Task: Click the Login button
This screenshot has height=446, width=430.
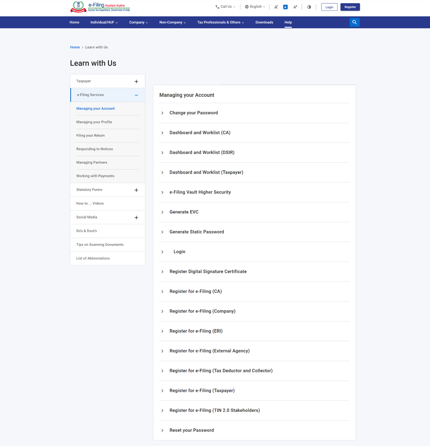Action: pos(329,7)
